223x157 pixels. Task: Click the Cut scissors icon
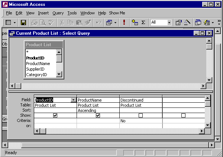[62, 23]
